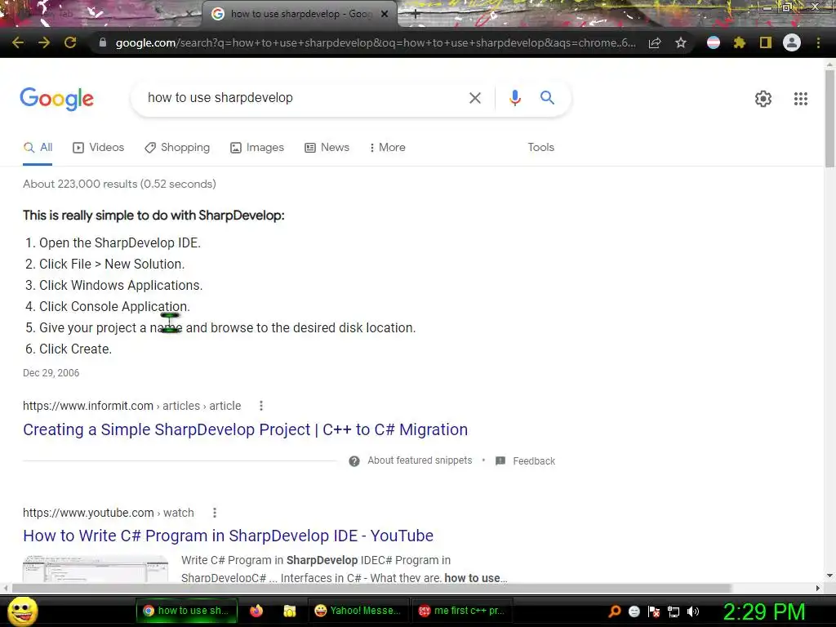Screen dimensions: 836x627
Task: Open Google apps grid
Action: (x=800, y=99)
